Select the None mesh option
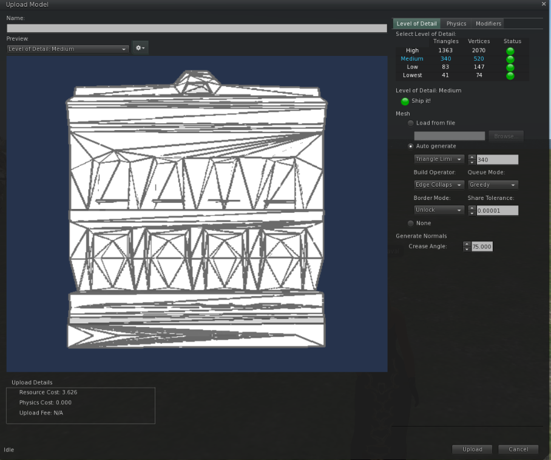 coord(411,224)
